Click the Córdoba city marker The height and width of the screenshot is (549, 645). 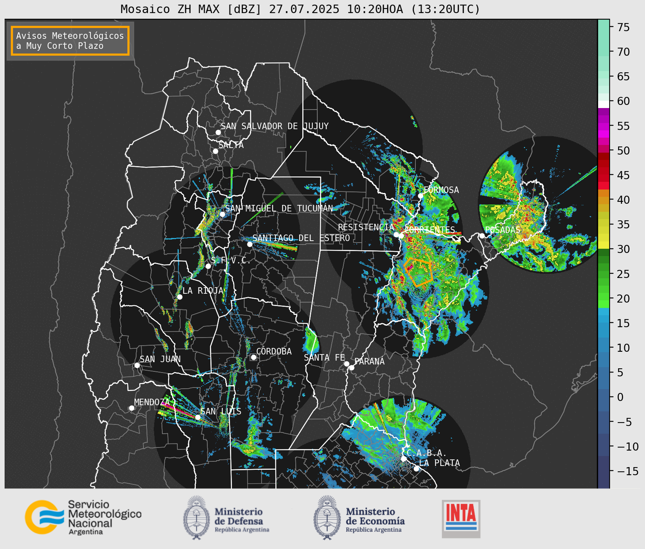coord(253,357)
